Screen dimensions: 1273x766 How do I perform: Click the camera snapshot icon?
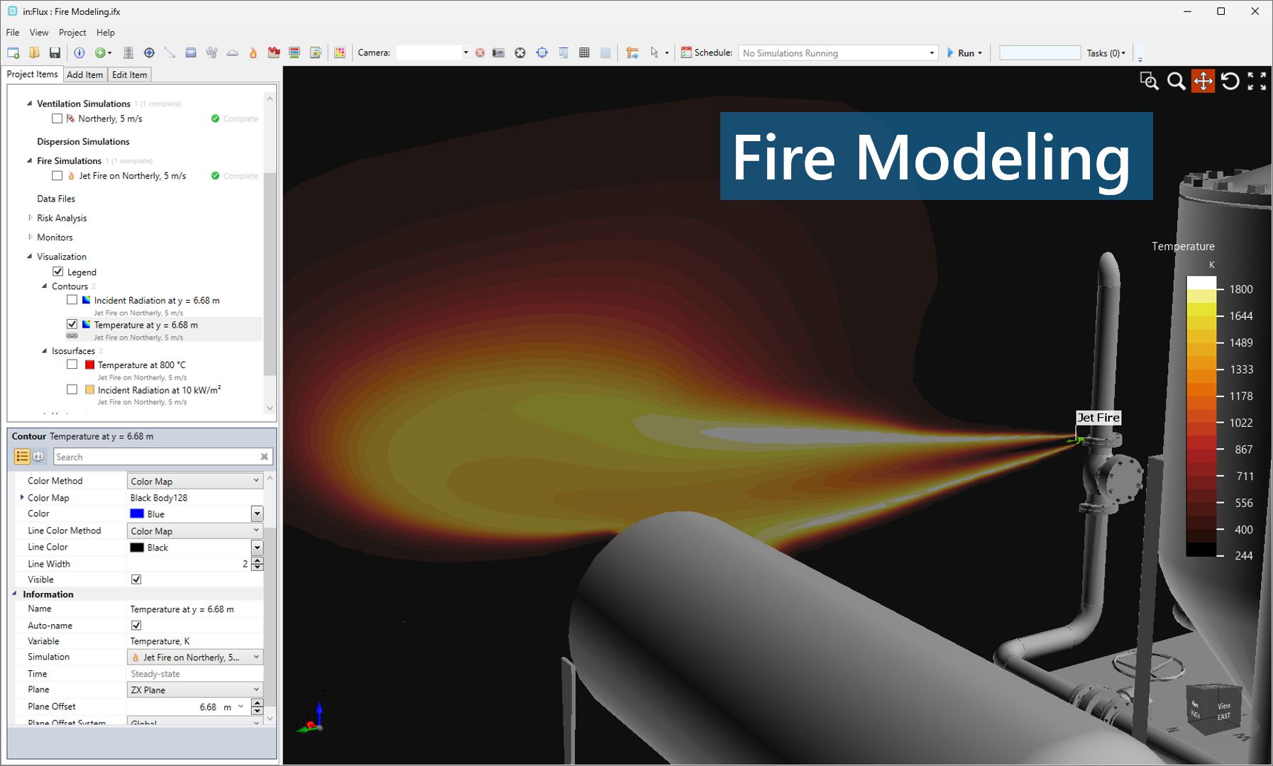click(x=499, y=53)
